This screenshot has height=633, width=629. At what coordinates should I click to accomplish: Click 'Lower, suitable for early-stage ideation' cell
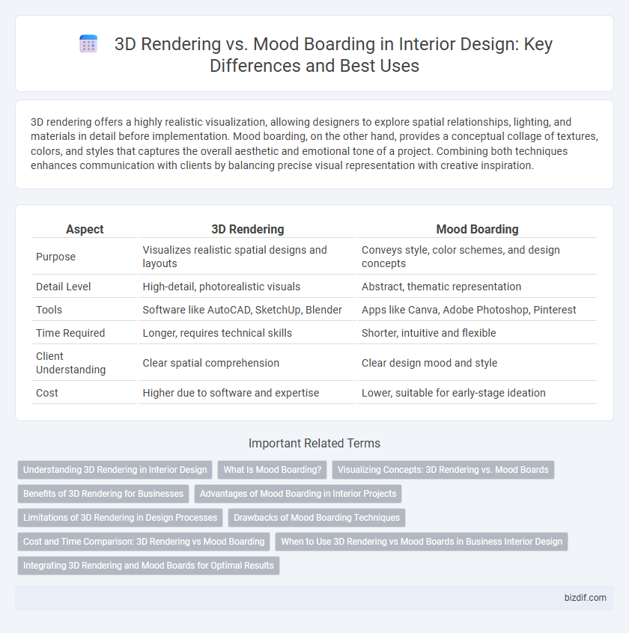click(x=477, y=393)
